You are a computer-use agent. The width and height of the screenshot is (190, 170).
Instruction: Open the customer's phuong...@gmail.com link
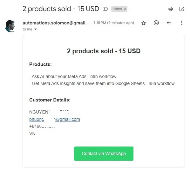click(55, 119)
